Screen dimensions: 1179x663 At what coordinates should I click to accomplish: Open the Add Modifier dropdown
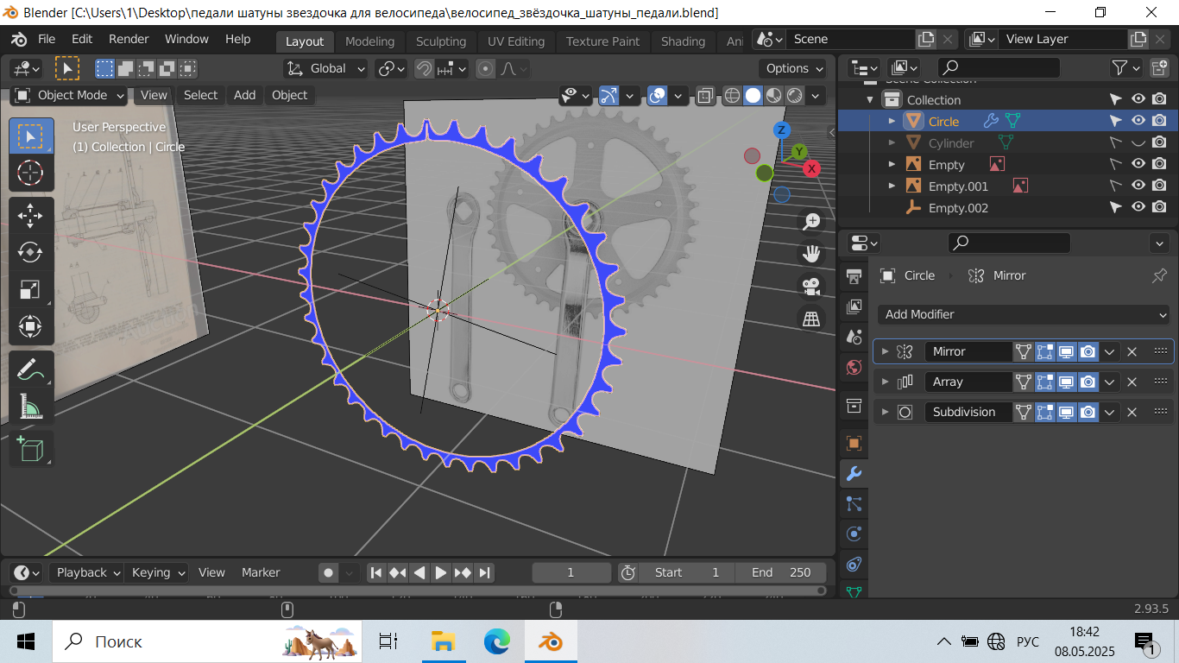1025,314
